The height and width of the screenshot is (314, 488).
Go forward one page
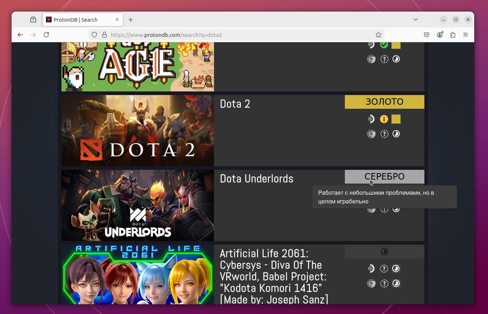coord(33,35)
